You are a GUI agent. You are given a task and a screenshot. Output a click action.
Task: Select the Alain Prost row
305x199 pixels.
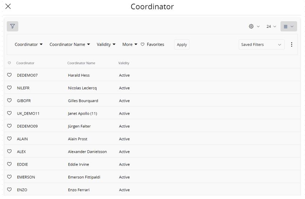click(x=78, y=139)
